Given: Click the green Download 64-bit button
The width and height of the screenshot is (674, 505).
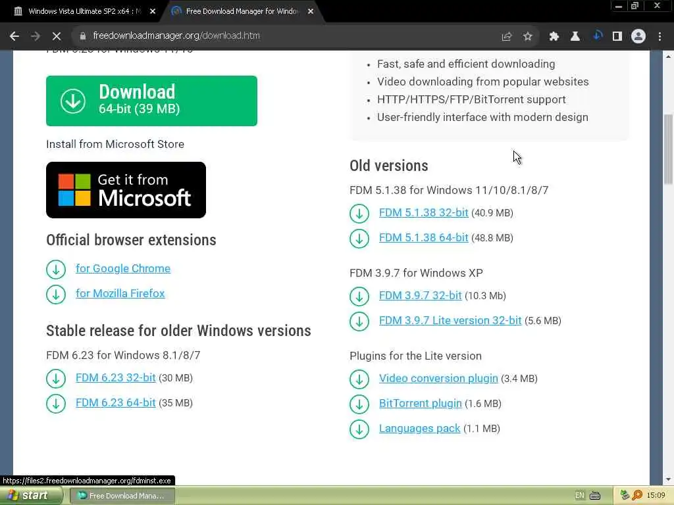Looking at the screenshot, I should [152, 101].
